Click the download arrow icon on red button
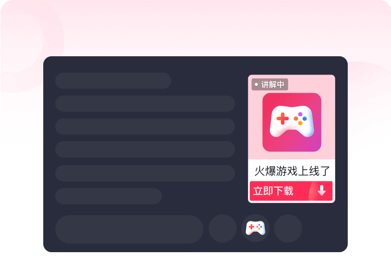The height and width of the screenshot is (273, 391). 322,191
